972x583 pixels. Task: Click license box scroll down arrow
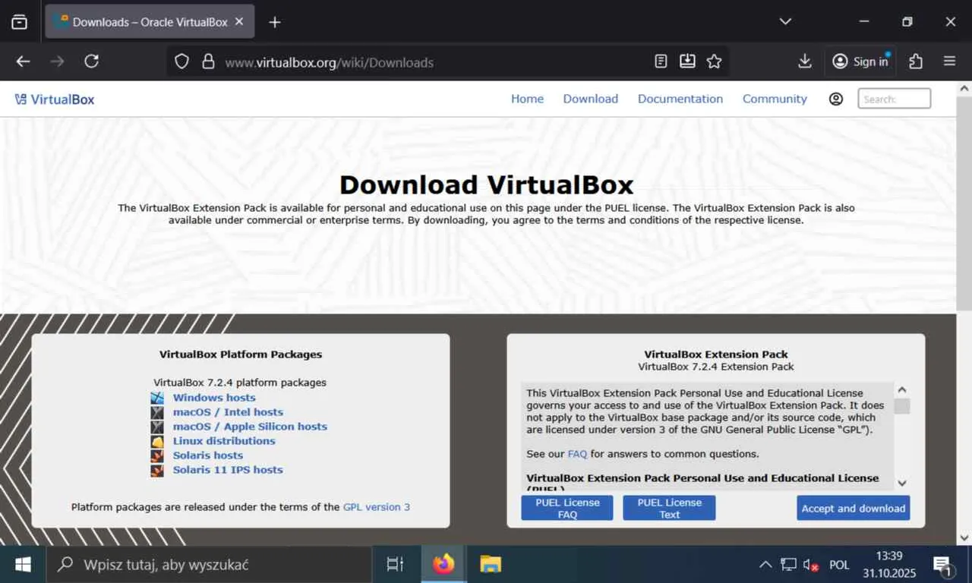pos(902,483)
